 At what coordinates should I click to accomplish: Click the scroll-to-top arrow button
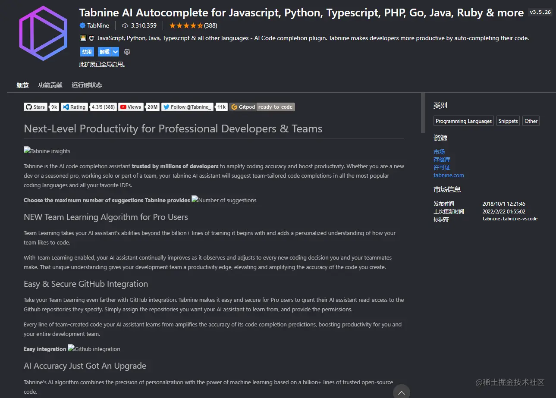pos(401,392)
